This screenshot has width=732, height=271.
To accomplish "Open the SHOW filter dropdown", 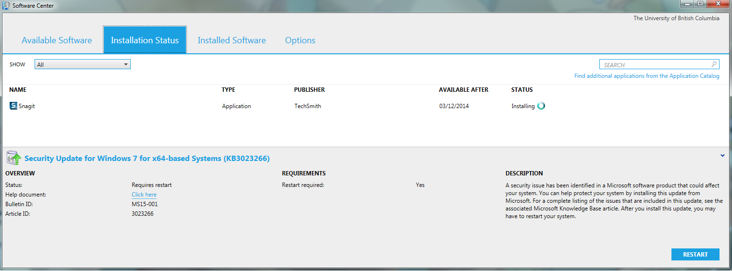I will tap(82, 64).
